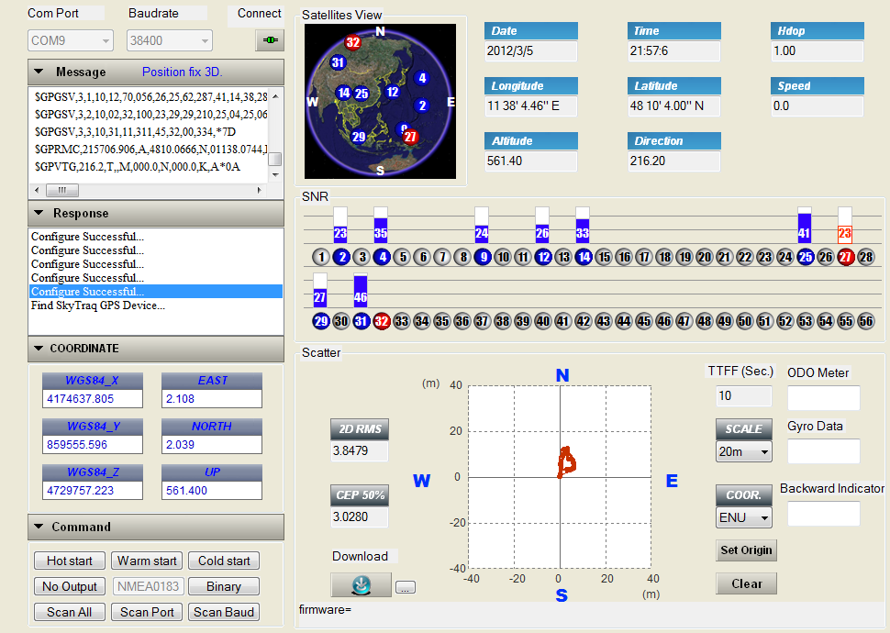Click satellite 32 marker on satellites view globe
Viewport: 890px width, 633px height.
click(x=353, y=42)
